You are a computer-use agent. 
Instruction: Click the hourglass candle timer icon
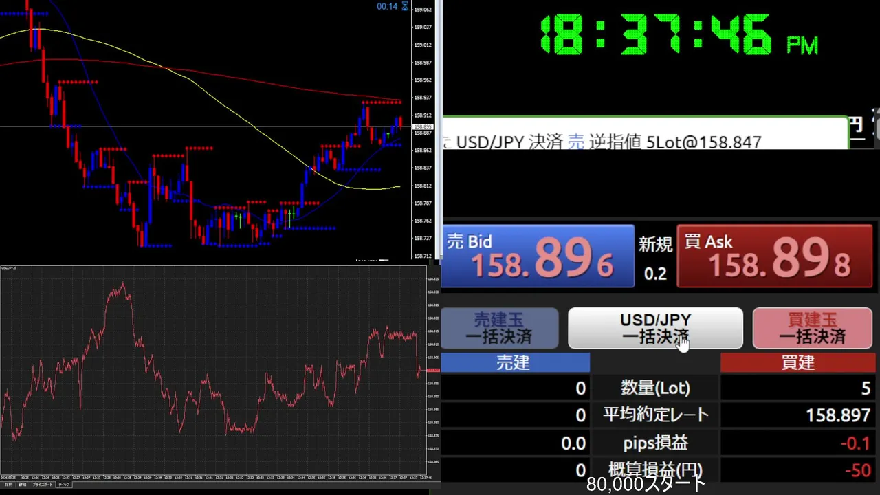(405, 6)
